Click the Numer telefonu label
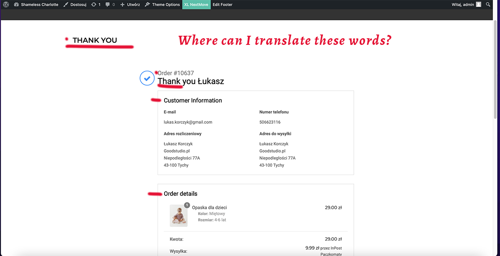 pyautogui.click(x=274, y=112)
